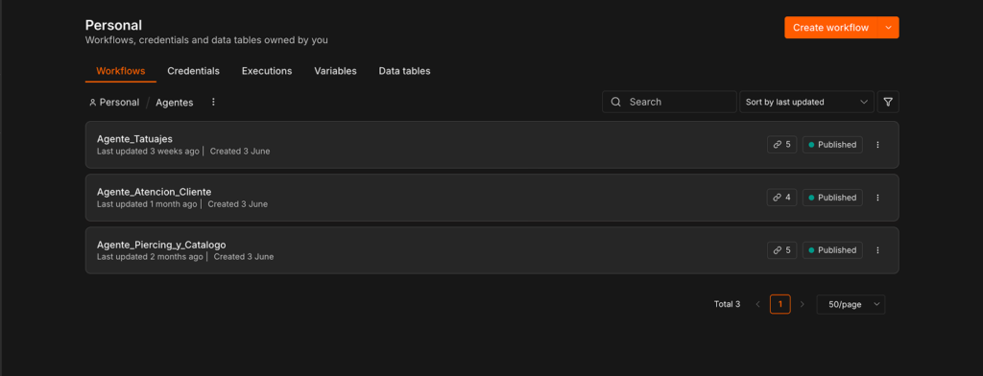Select the Agentes breadcrumb folder
The width and height of the screenshot is (983, 376).
tap(175, 102)
